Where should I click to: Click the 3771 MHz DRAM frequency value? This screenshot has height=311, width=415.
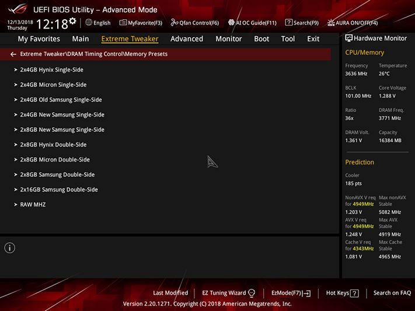pyautogui.click(x=389, y=118)
